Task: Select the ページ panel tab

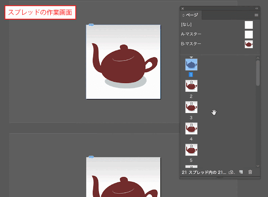Action: coord(192,15)
